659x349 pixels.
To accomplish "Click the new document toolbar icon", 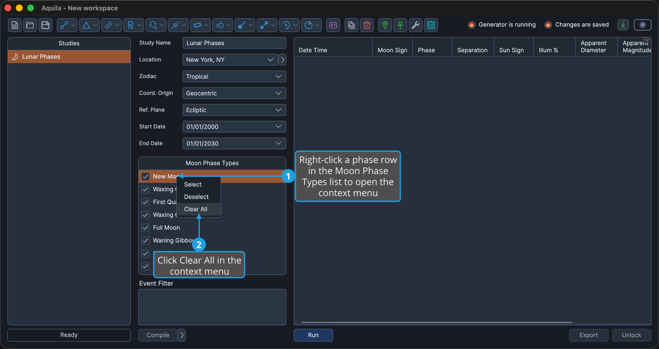I will (15, 25).
